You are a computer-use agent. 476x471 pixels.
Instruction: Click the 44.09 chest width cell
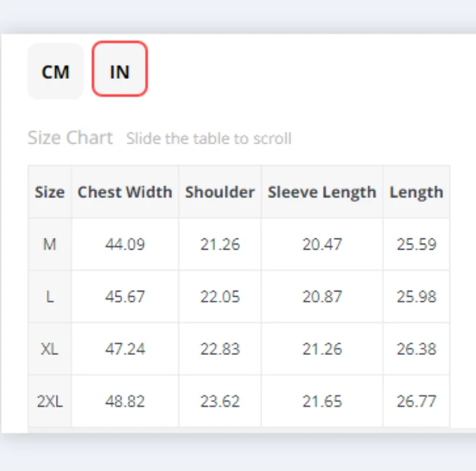[x=125, y=244]
